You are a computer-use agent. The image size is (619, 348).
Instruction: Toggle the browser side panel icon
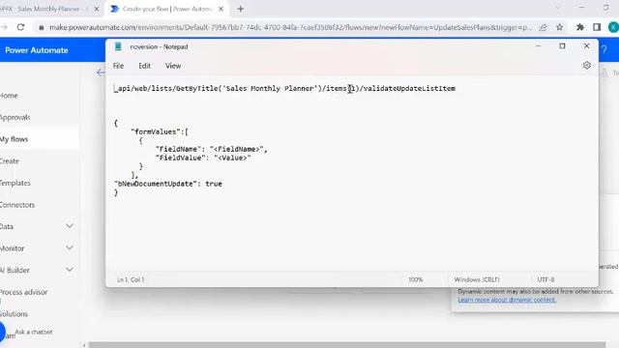pyautogui.click(x=597, y=27)
